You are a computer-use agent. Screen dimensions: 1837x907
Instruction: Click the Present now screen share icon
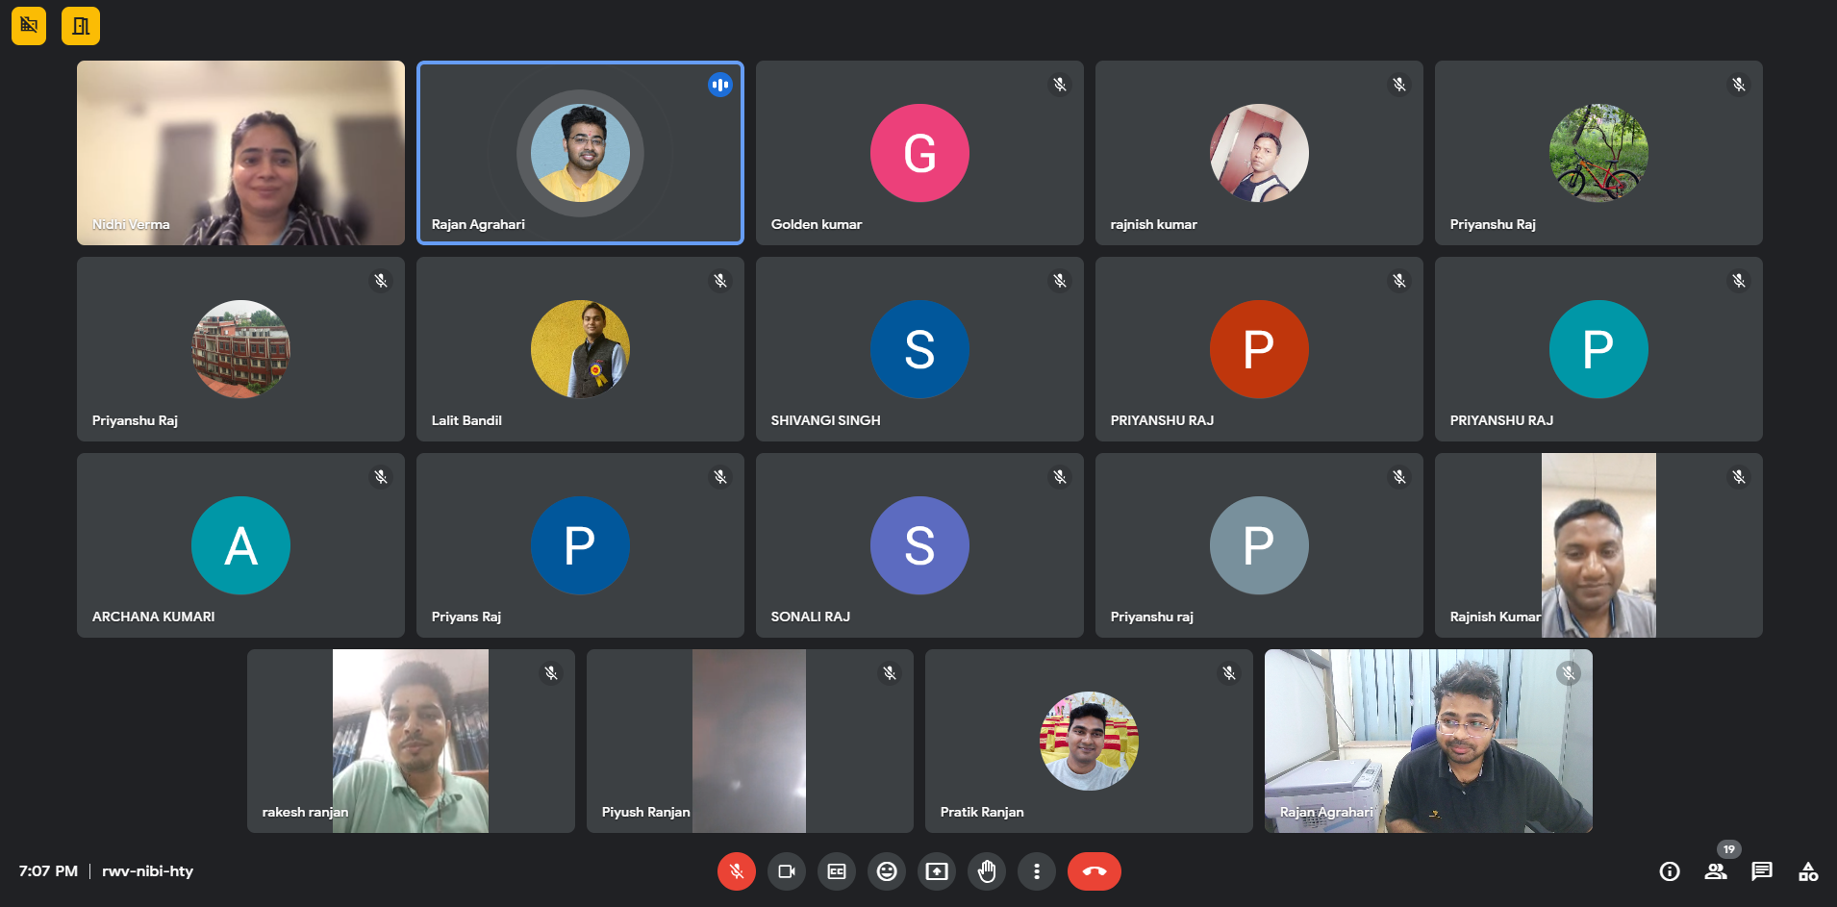coord(937,871)
